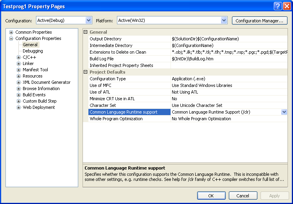
Task: Select the Linker tree item label
Action: pyautogui.click(x=28, y=63)
